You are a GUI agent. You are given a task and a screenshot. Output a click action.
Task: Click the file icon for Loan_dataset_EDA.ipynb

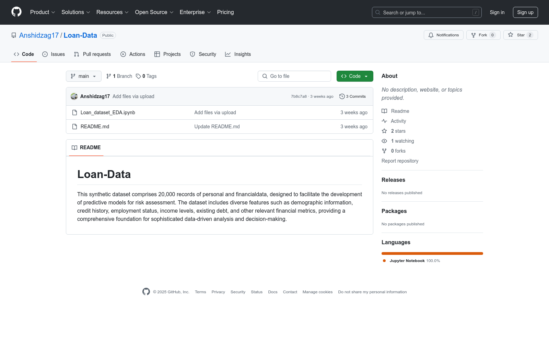[74, 113]
